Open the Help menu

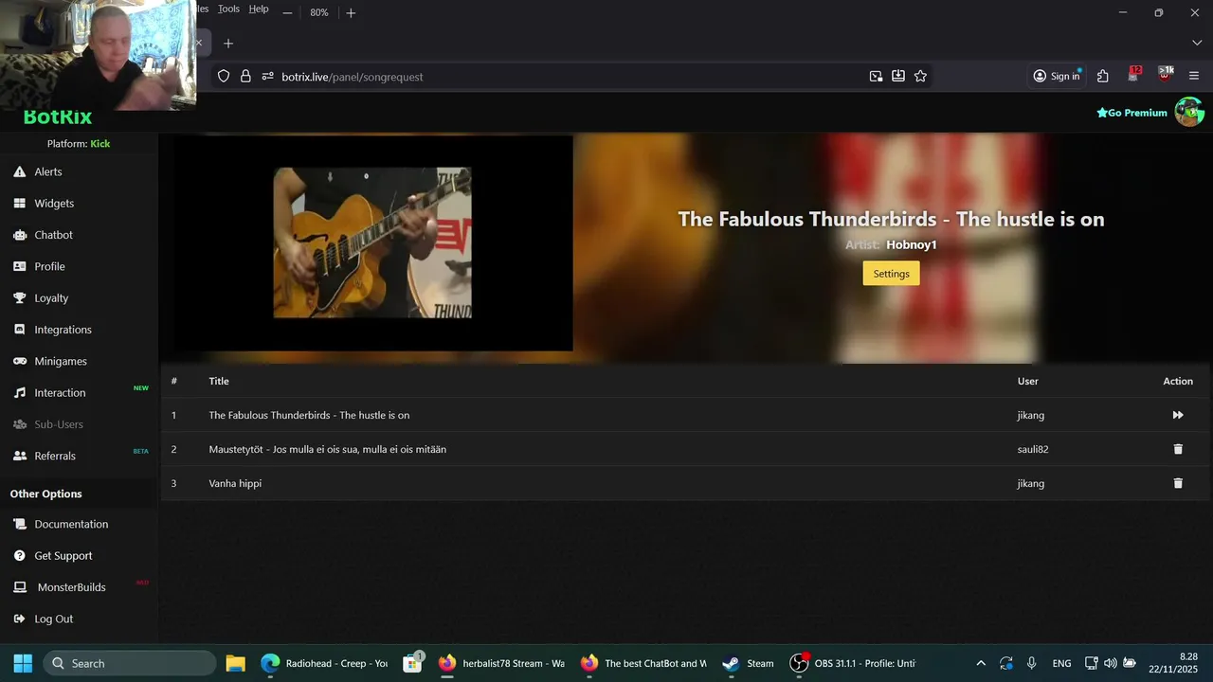point(259,9)
